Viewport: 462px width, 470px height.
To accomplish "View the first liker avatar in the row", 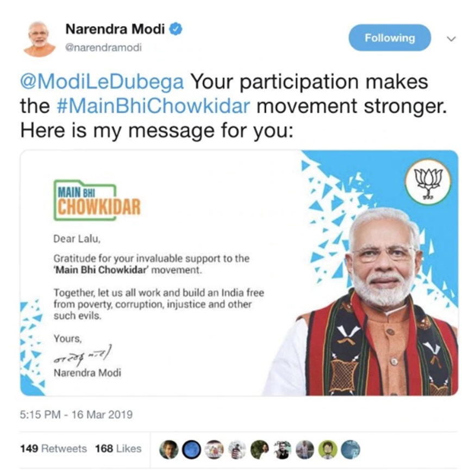I will click(x=169, y=449).
